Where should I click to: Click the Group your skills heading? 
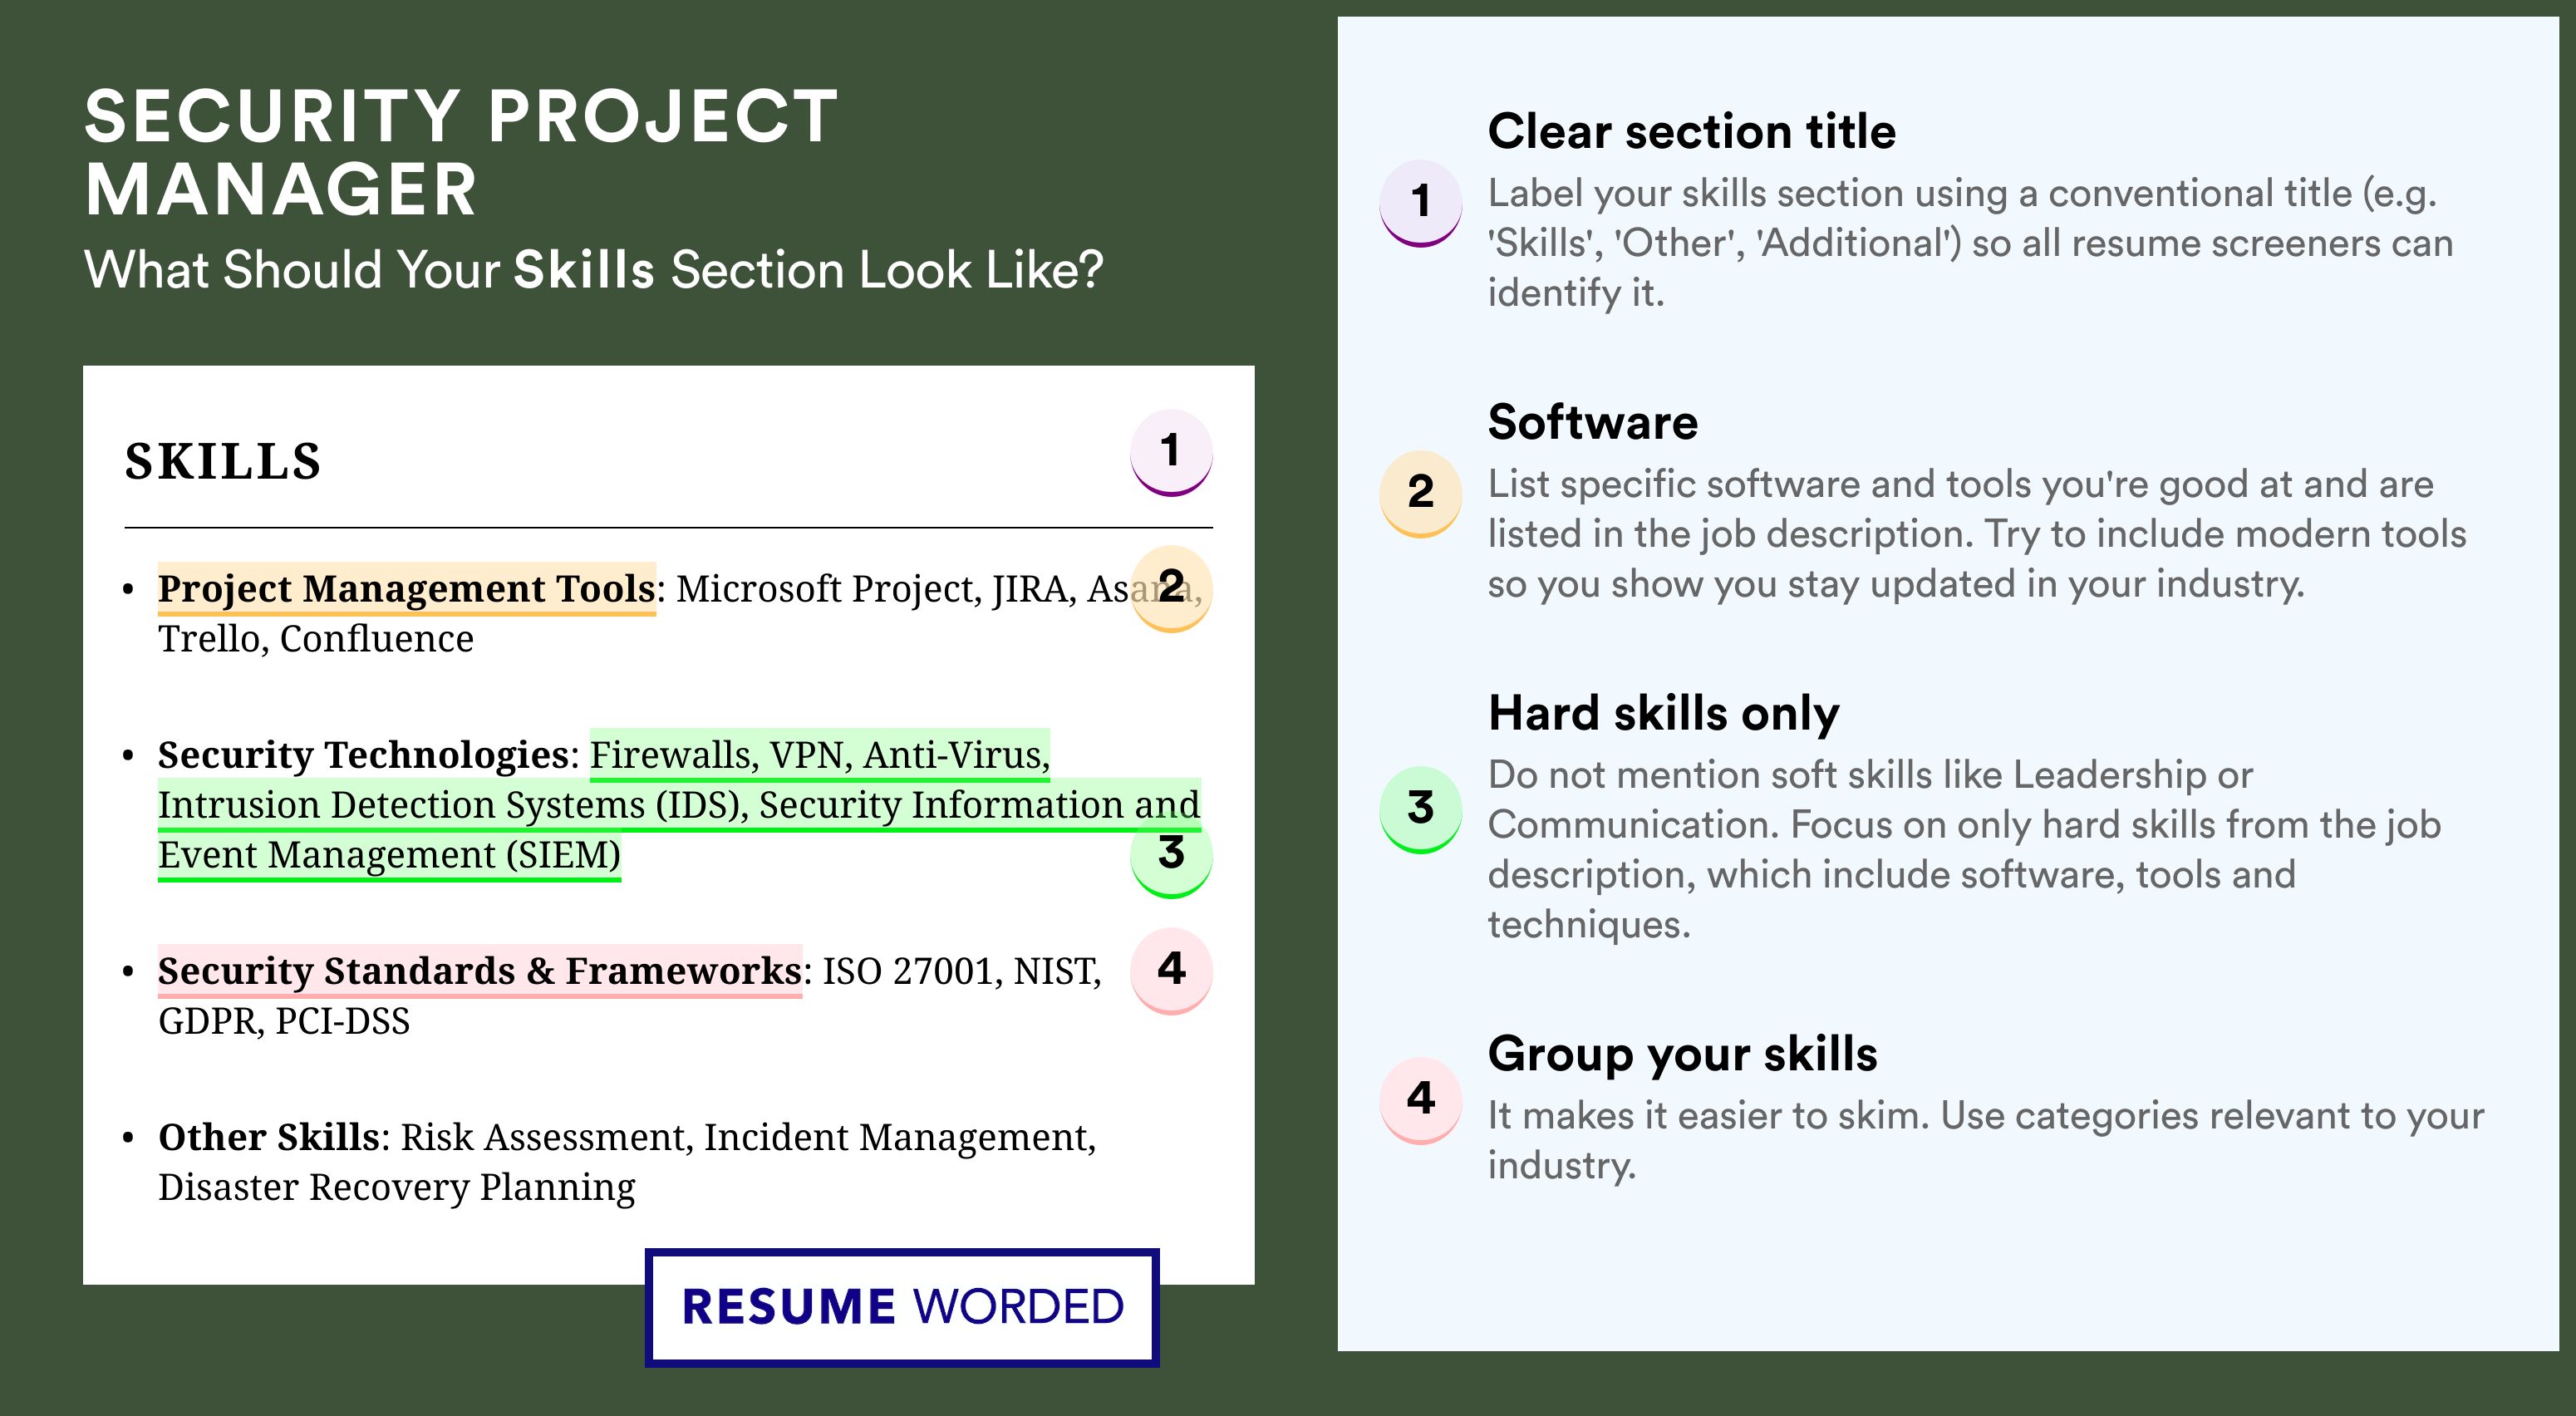click(x=1682, y=1054)
